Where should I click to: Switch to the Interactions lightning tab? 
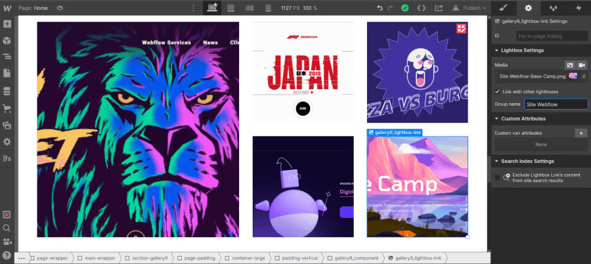pyautogui.click(x=579, y=7)
